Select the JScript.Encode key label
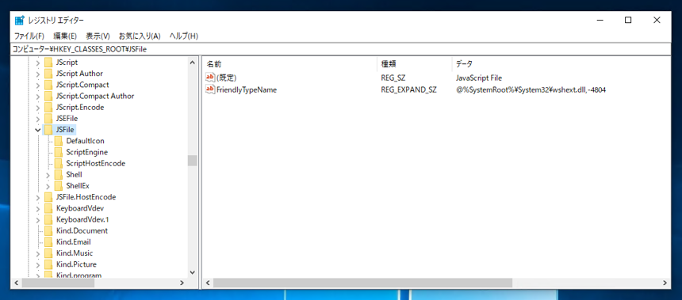The width and height of the screenshot is (682, 300). [x=80, y=107]
